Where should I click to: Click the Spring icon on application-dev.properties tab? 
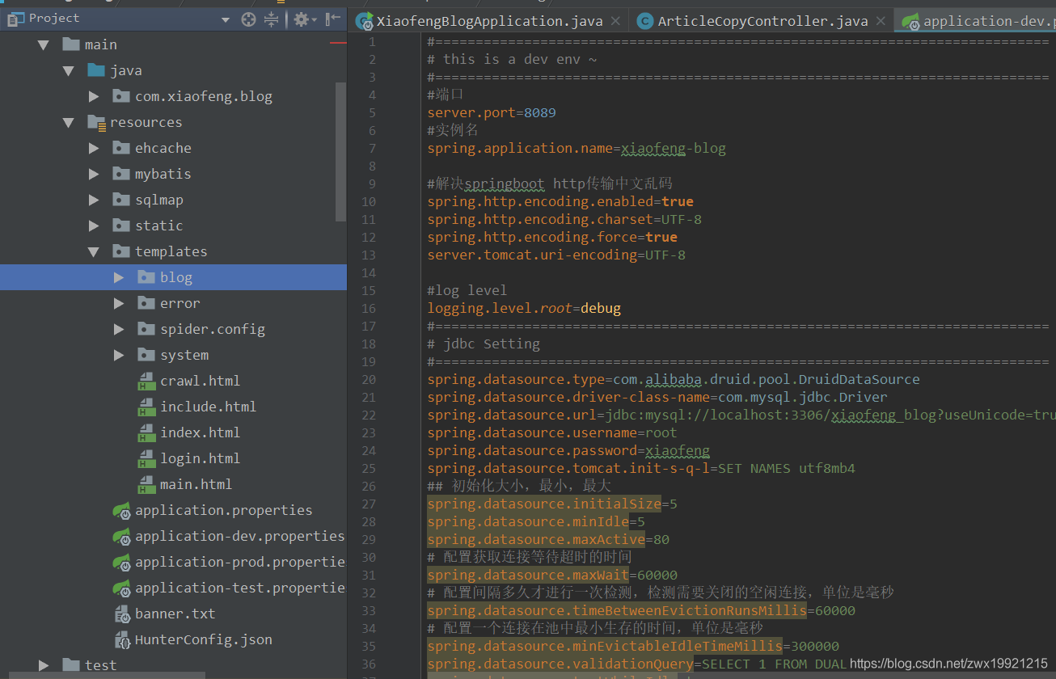tap(911, 21)
